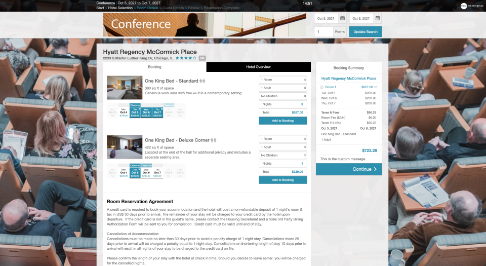486x266 pixels.
Task: Click the check-in date field Oct 5, 2027
Action: (x=326, y=18)
